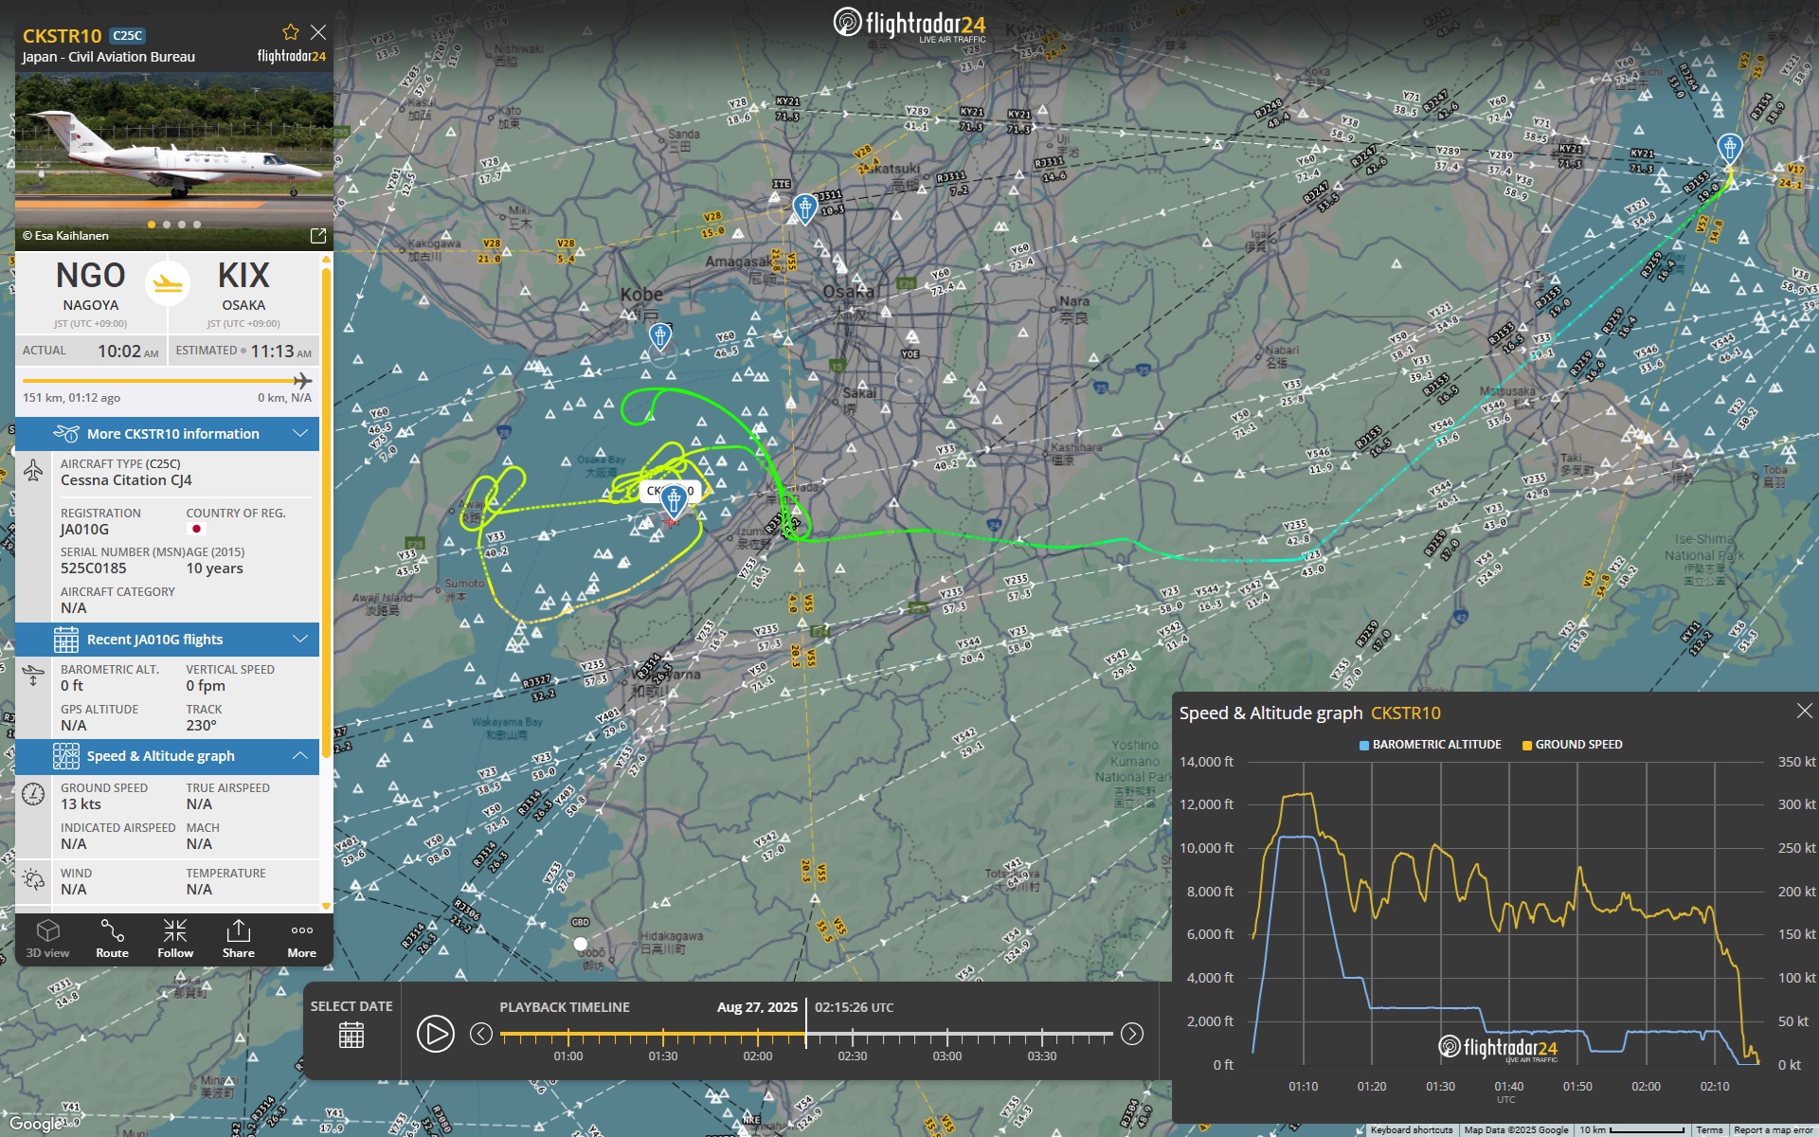
Task: Click Kobe airport tower marker on map
Action: (660, 335)
